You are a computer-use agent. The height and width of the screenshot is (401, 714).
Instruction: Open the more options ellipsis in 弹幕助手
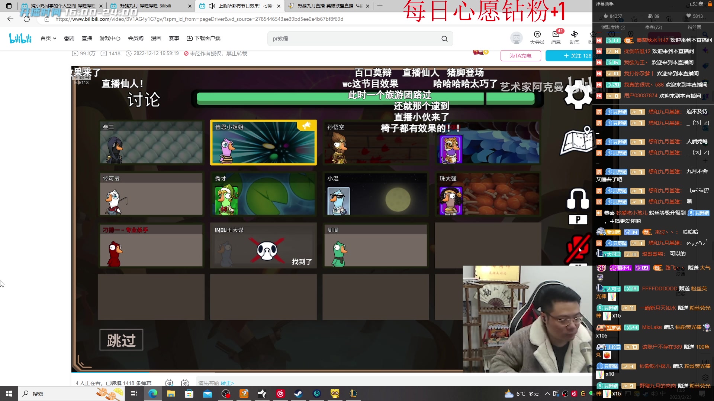(x=704, y=19)
